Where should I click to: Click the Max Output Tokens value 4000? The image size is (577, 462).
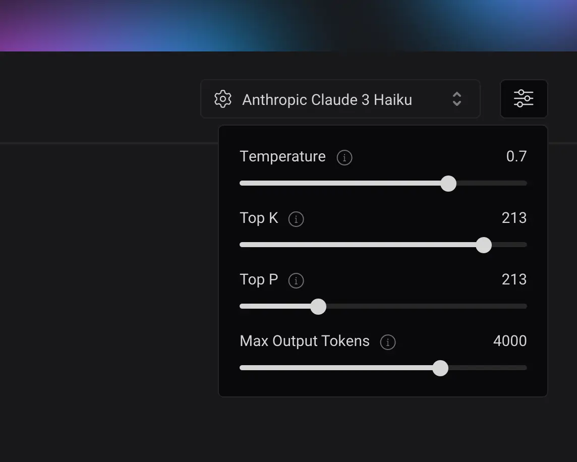coord(510,341)
